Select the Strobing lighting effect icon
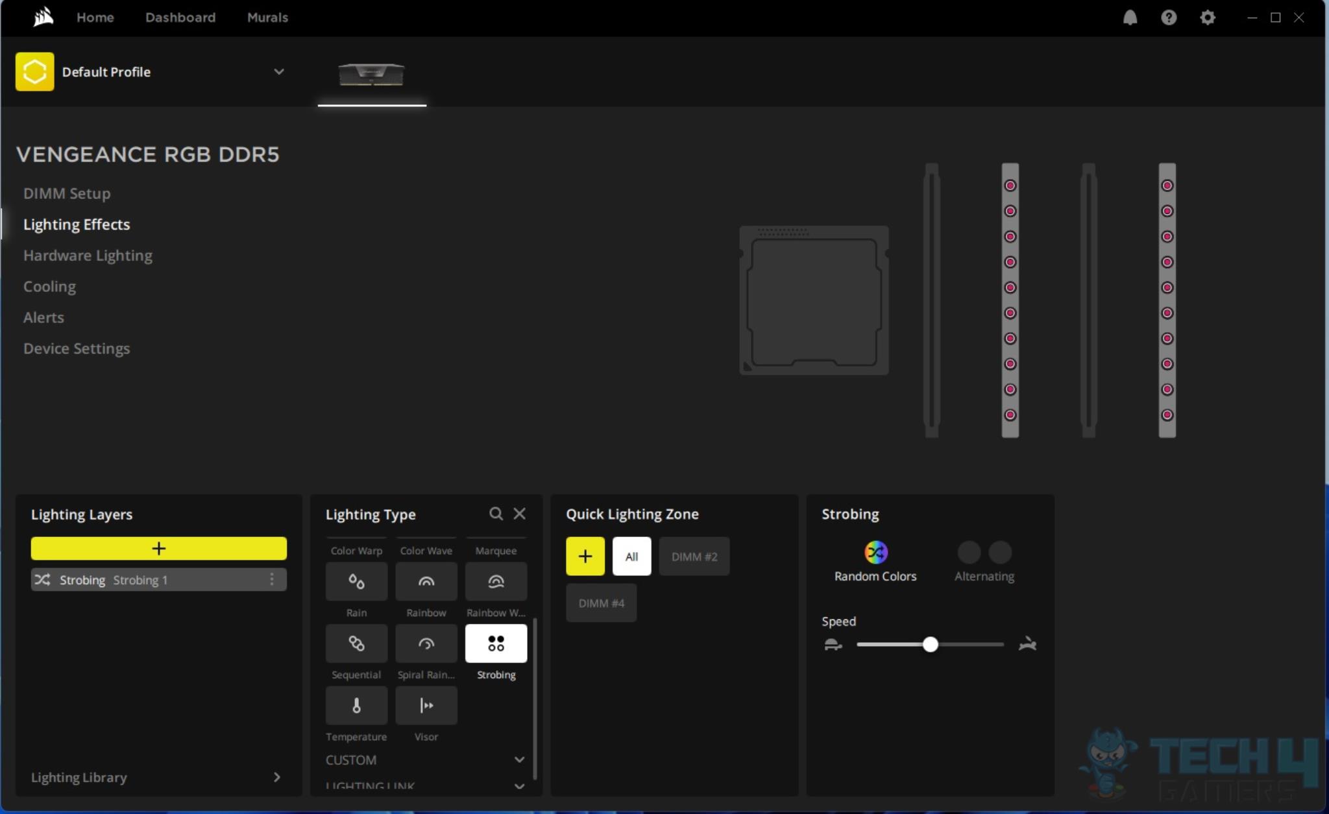The height and width of the screenshot is (814, 1329). pyautogui.click(x=496, y=643)
